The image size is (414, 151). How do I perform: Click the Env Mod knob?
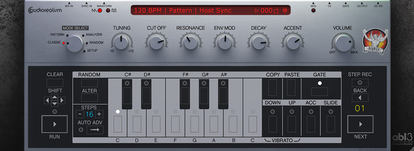225,42
